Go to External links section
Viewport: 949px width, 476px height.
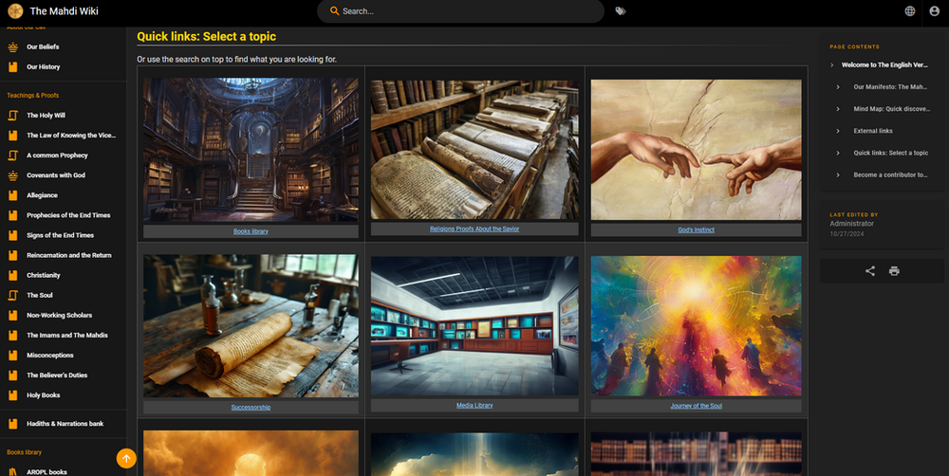coord(873,131)
